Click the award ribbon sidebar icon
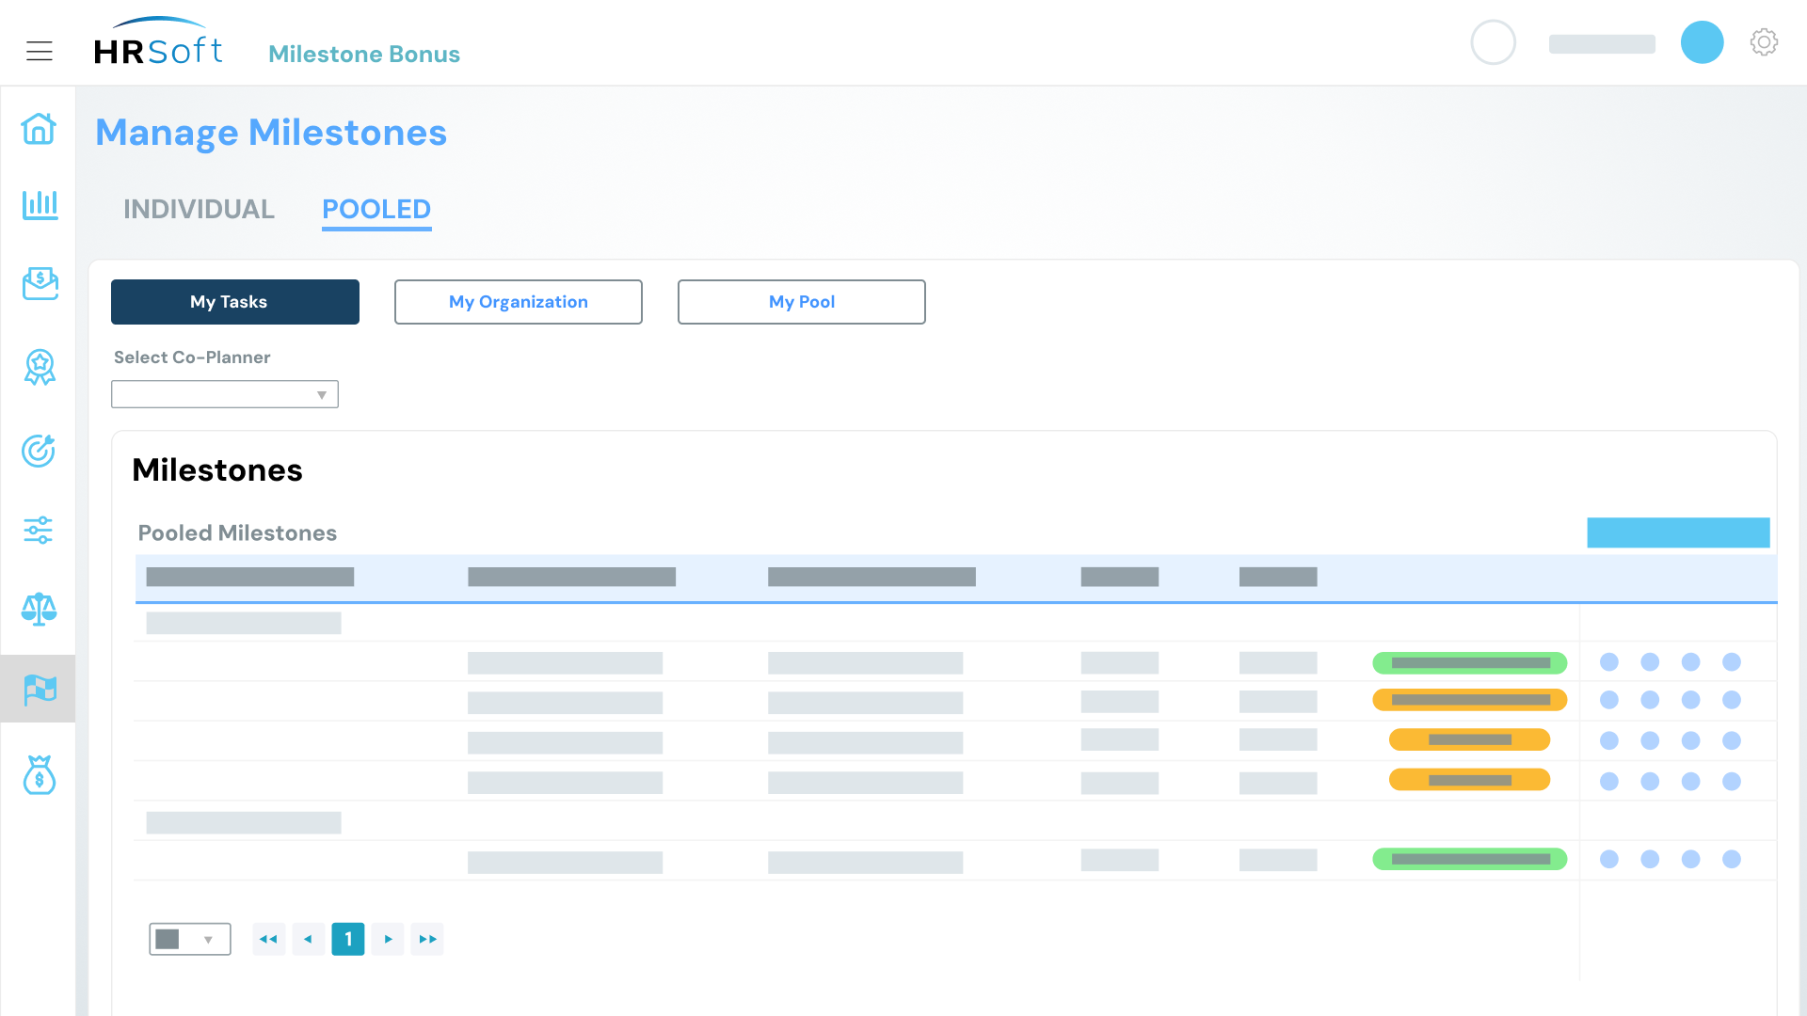The image size is (1807, 1016). [40, 367]
